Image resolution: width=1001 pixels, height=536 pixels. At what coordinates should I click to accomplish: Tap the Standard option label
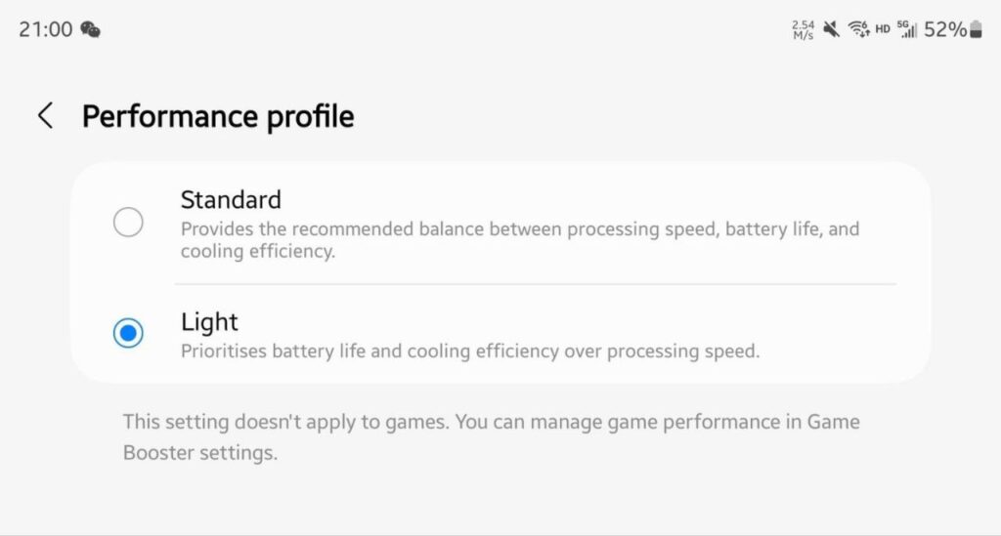[231, 200]
